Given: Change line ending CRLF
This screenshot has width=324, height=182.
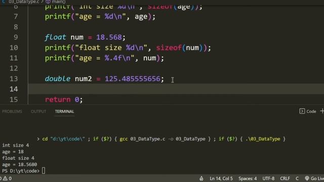Looking at the screenshot, I should click(285, 178).
